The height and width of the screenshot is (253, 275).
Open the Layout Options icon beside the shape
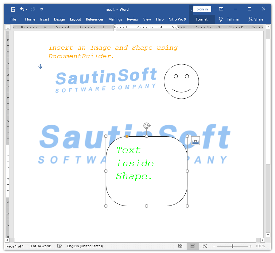(196, 141)
